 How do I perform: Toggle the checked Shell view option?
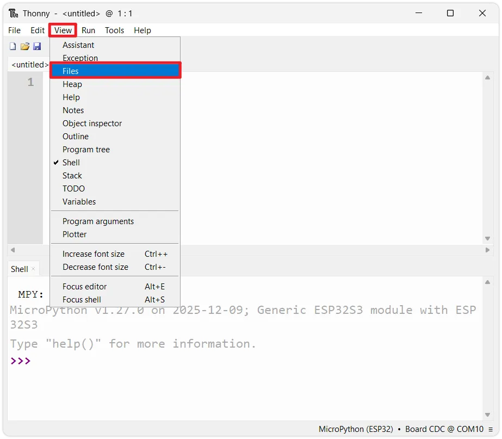click(71, 163)
